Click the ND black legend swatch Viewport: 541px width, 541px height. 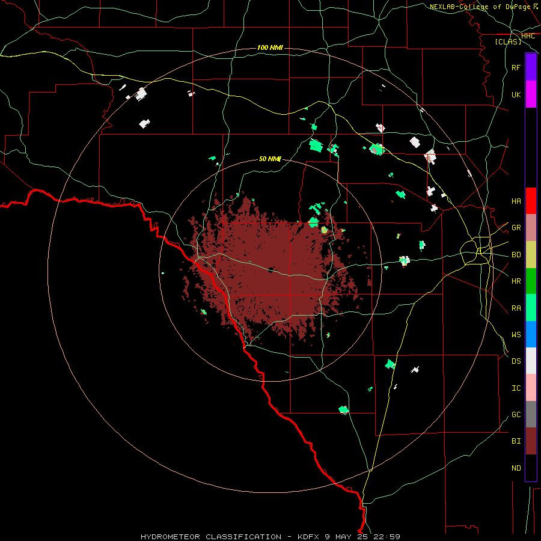click(x=531, y=468)
